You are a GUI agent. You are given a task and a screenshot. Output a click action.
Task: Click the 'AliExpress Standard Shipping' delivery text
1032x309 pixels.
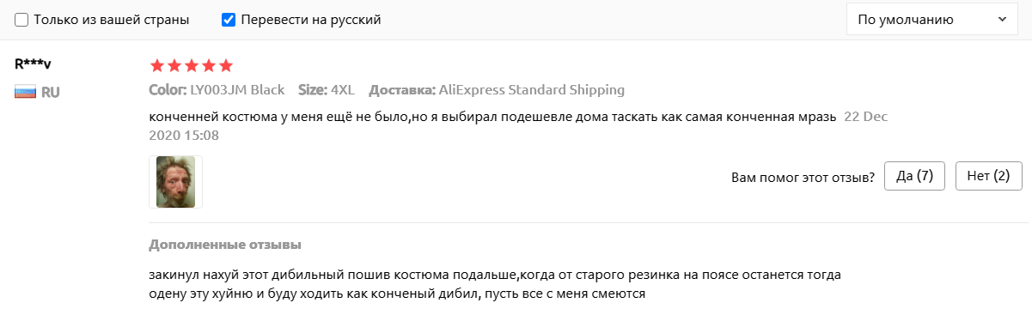click(532, 90)
